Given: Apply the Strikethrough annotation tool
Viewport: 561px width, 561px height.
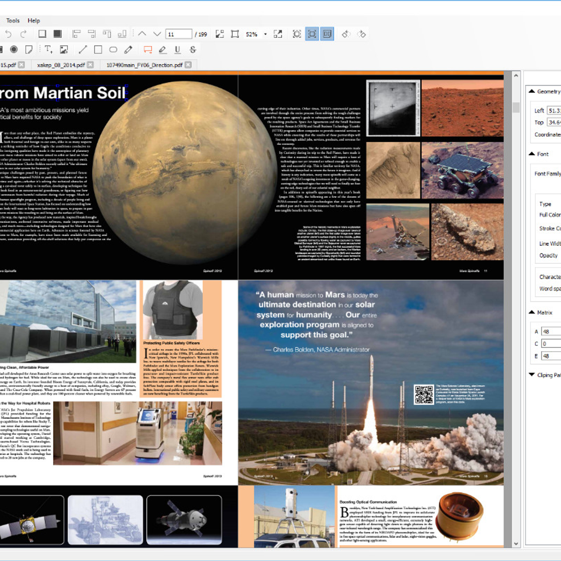Looking at the screenshot, I should (192, 49).
